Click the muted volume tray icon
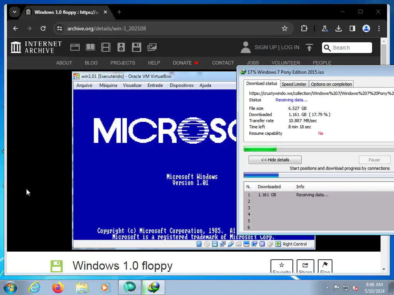394x295 pixels. pyautogui.click(x=355, y=288)
